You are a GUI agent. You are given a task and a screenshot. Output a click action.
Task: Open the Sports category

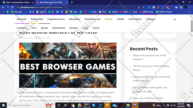pyautogui.click(x=45, y=28)
